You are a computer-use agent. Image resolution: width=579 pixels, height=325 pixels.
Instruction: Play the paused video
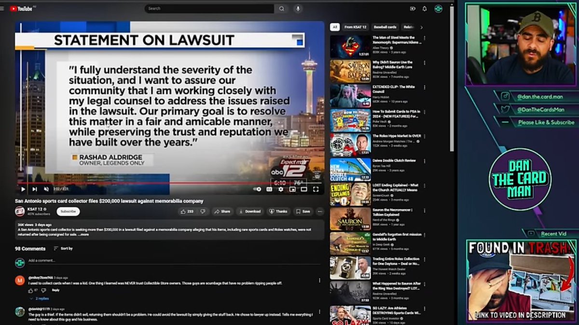pyautogui.click(x=23, y=189)
